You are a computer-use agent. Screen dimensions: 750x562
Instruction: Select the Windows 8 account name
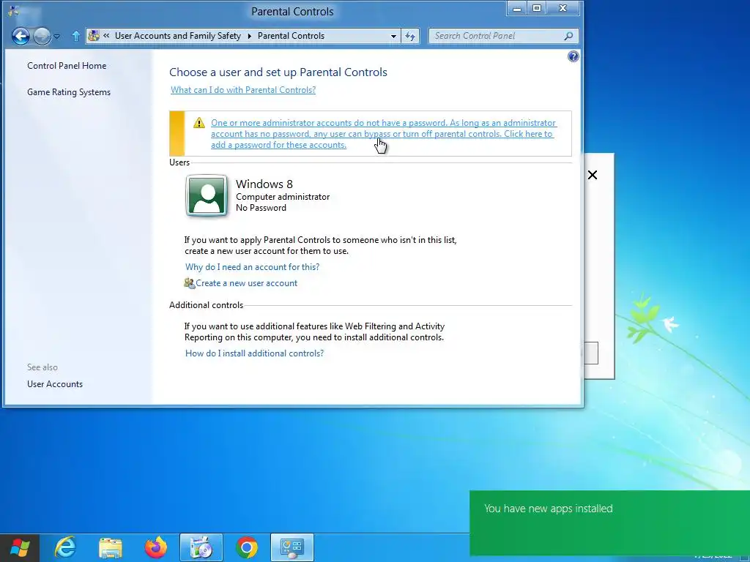(x=264, y=184)
